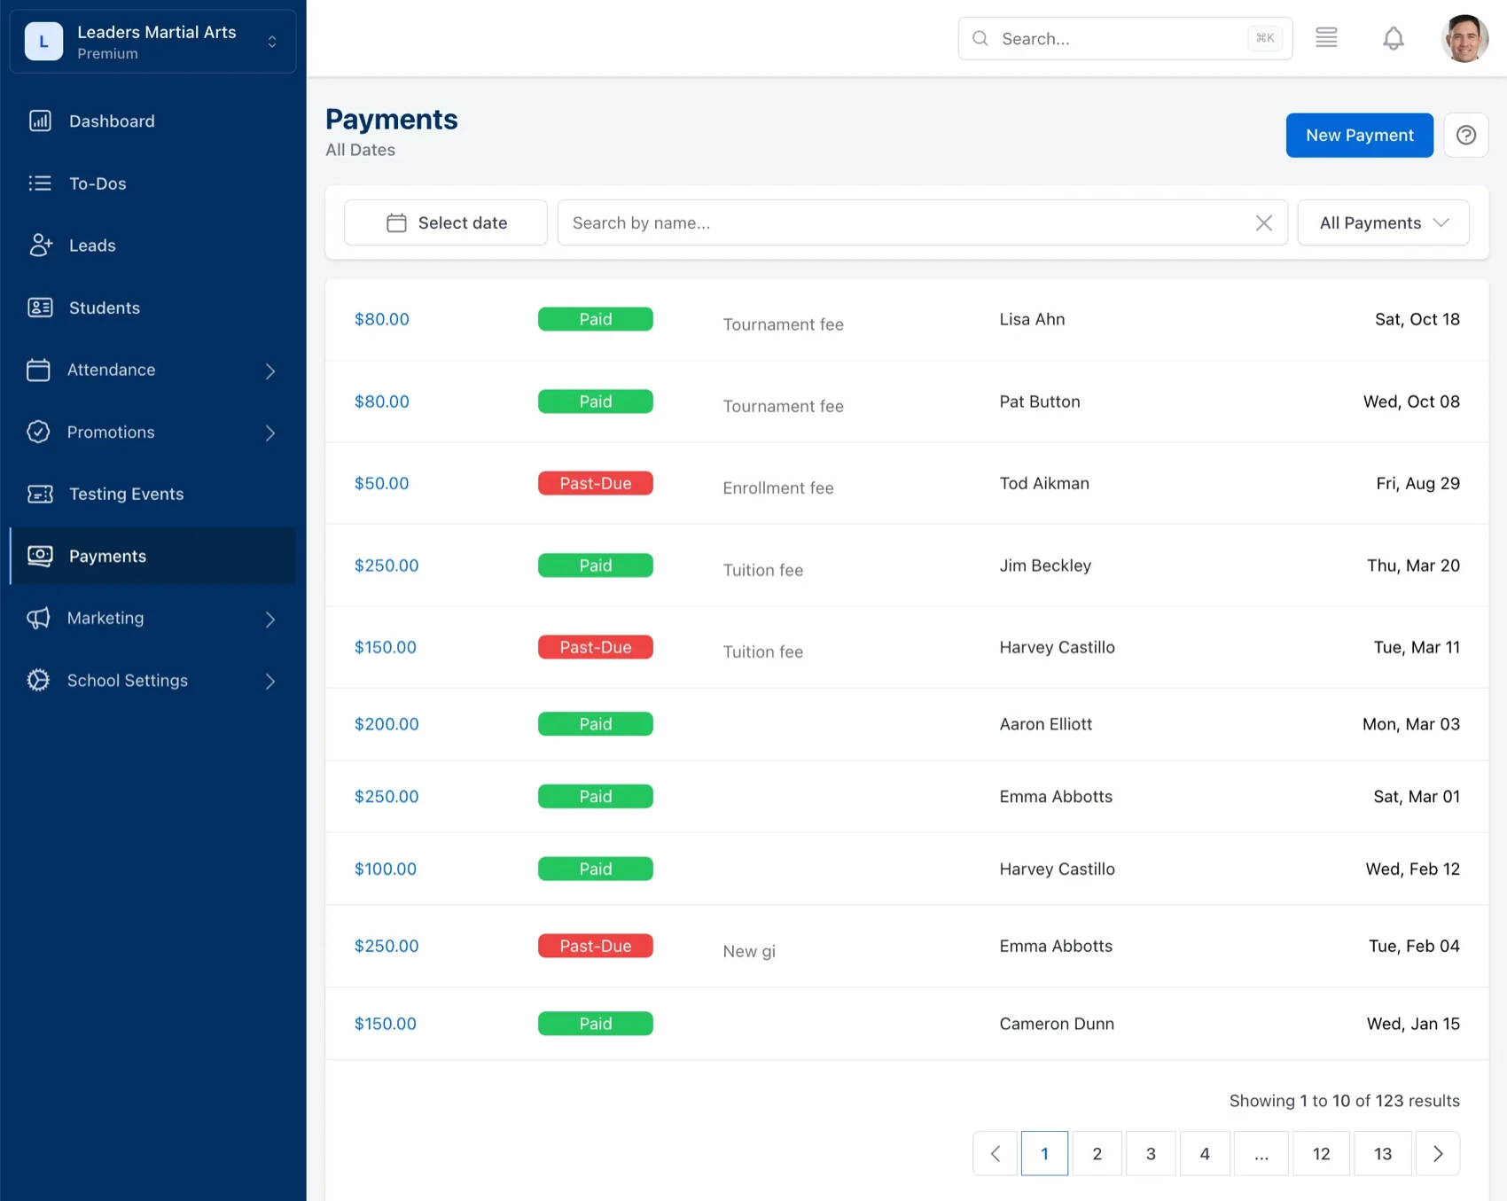Open the Students section icon
The image size is (1507, 1201).
pos(40,308)
